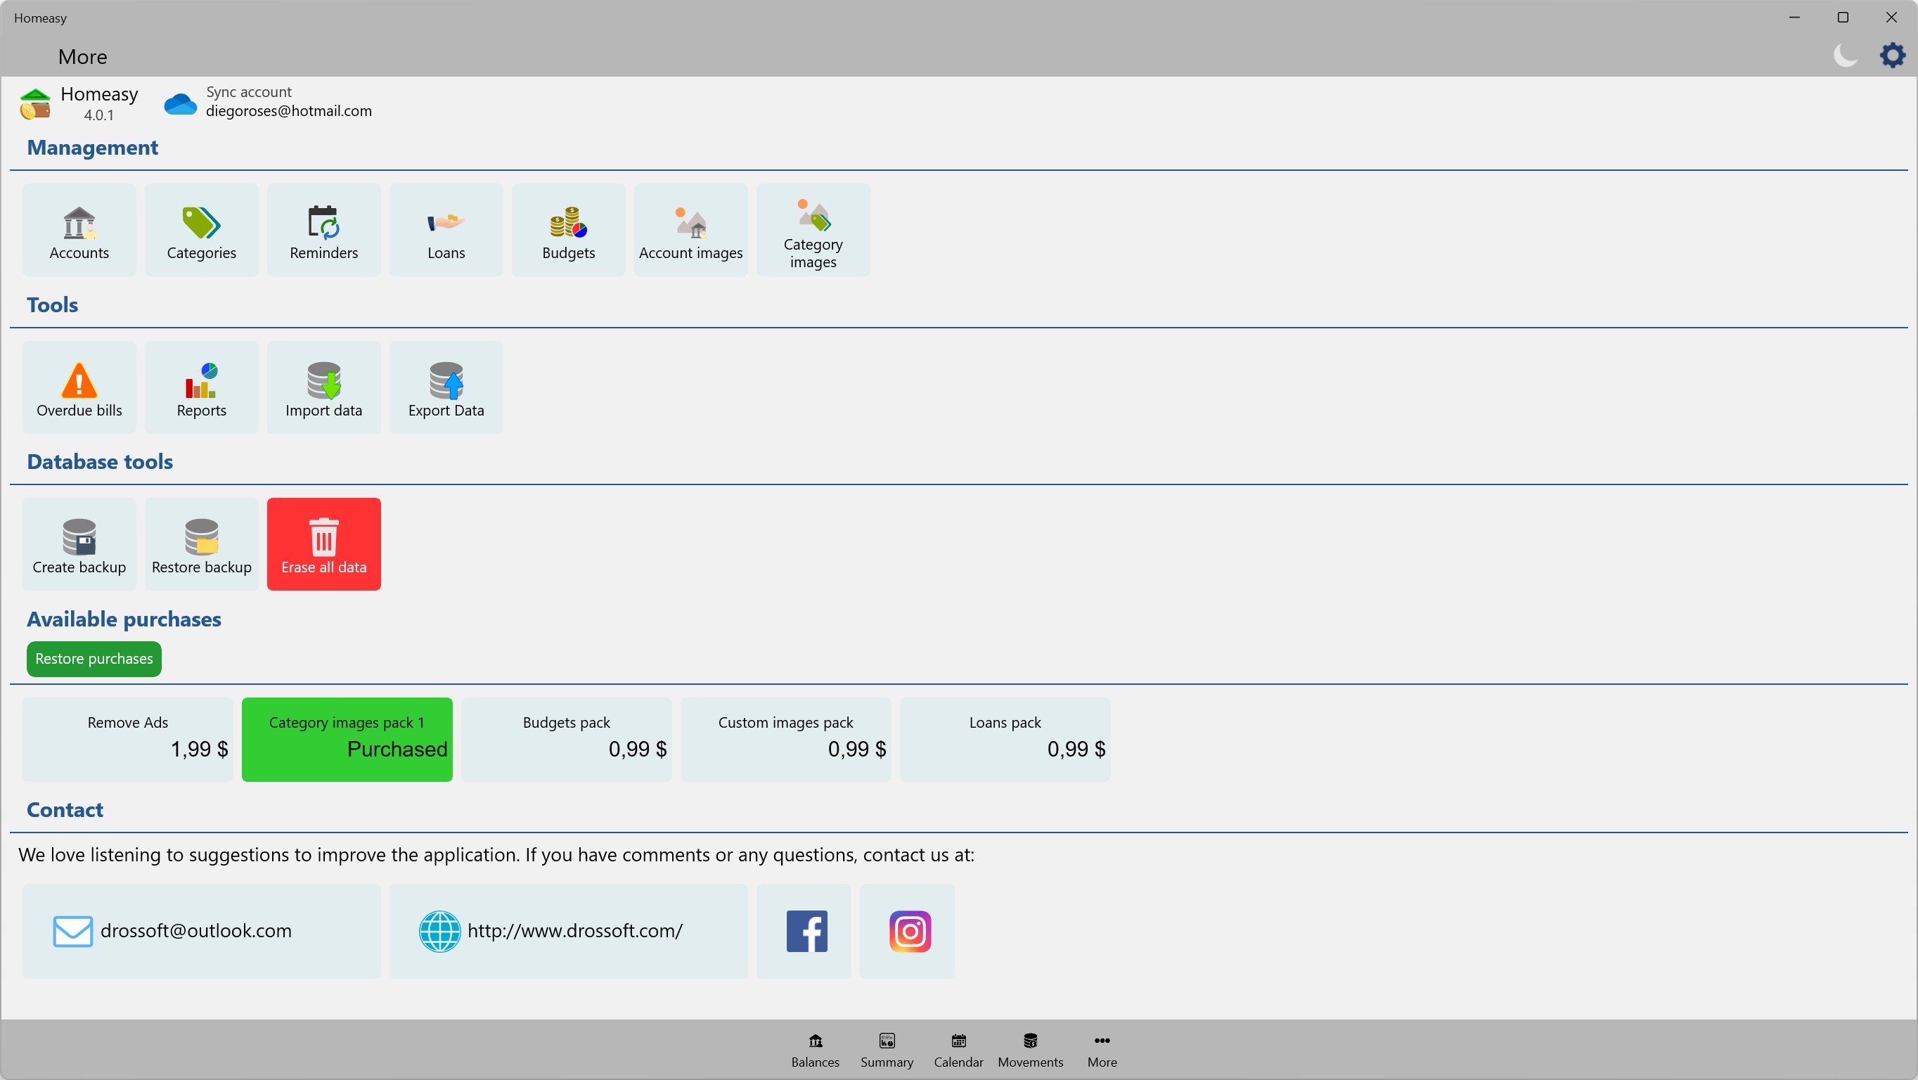Screen dimensions: 1918x1080
Task: Click Restore purchases green button
Action: coord(94,659)
